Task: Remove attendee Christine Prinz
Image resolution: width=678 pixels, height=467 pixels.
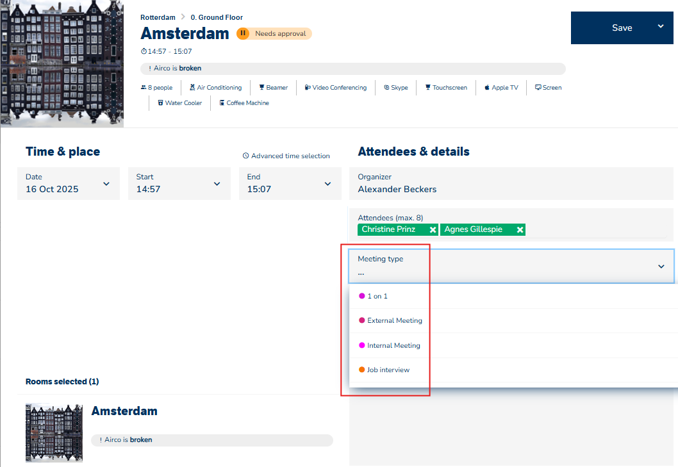Action: [433, 229]
